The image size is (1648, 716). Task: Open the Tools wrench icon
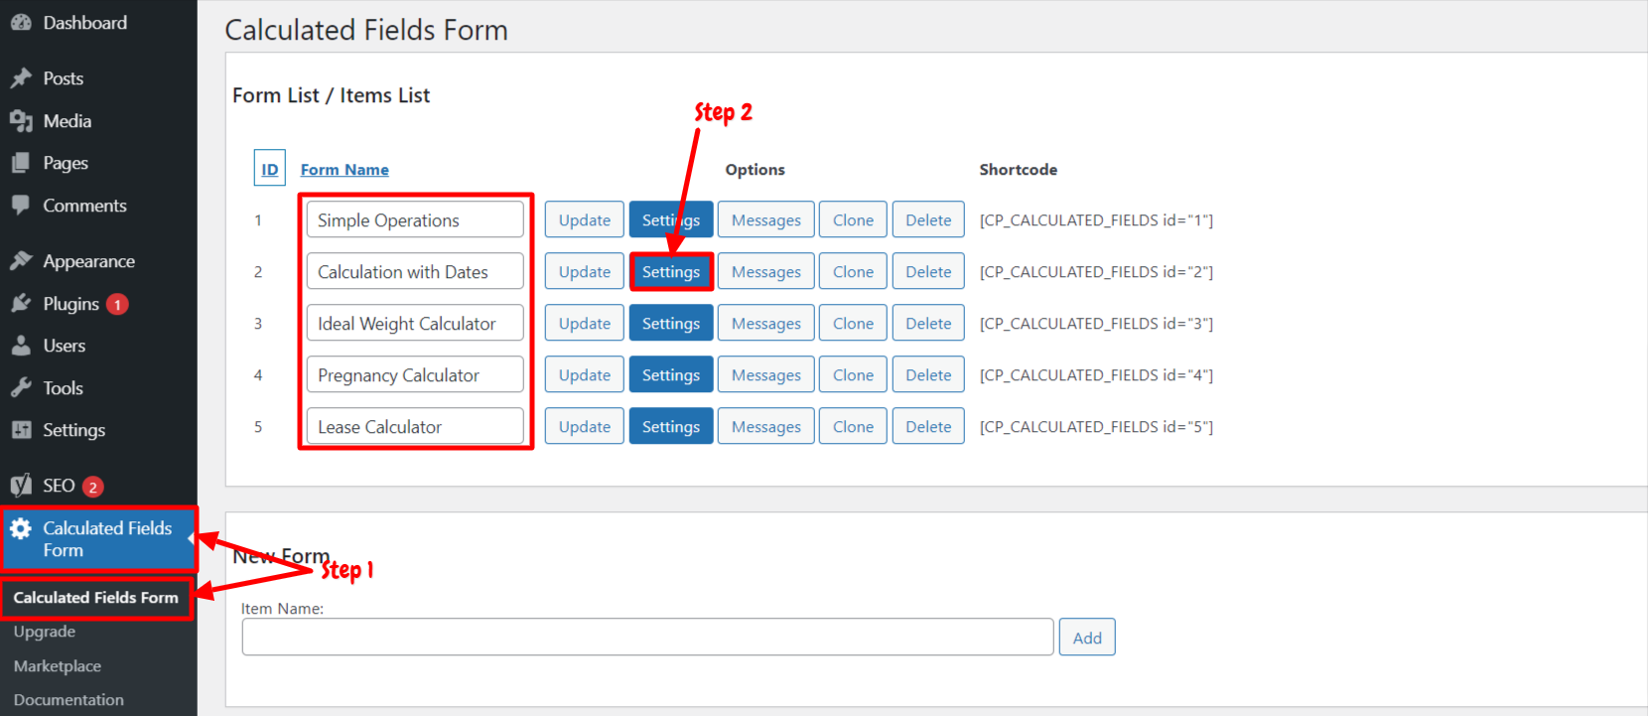point(21,387)
